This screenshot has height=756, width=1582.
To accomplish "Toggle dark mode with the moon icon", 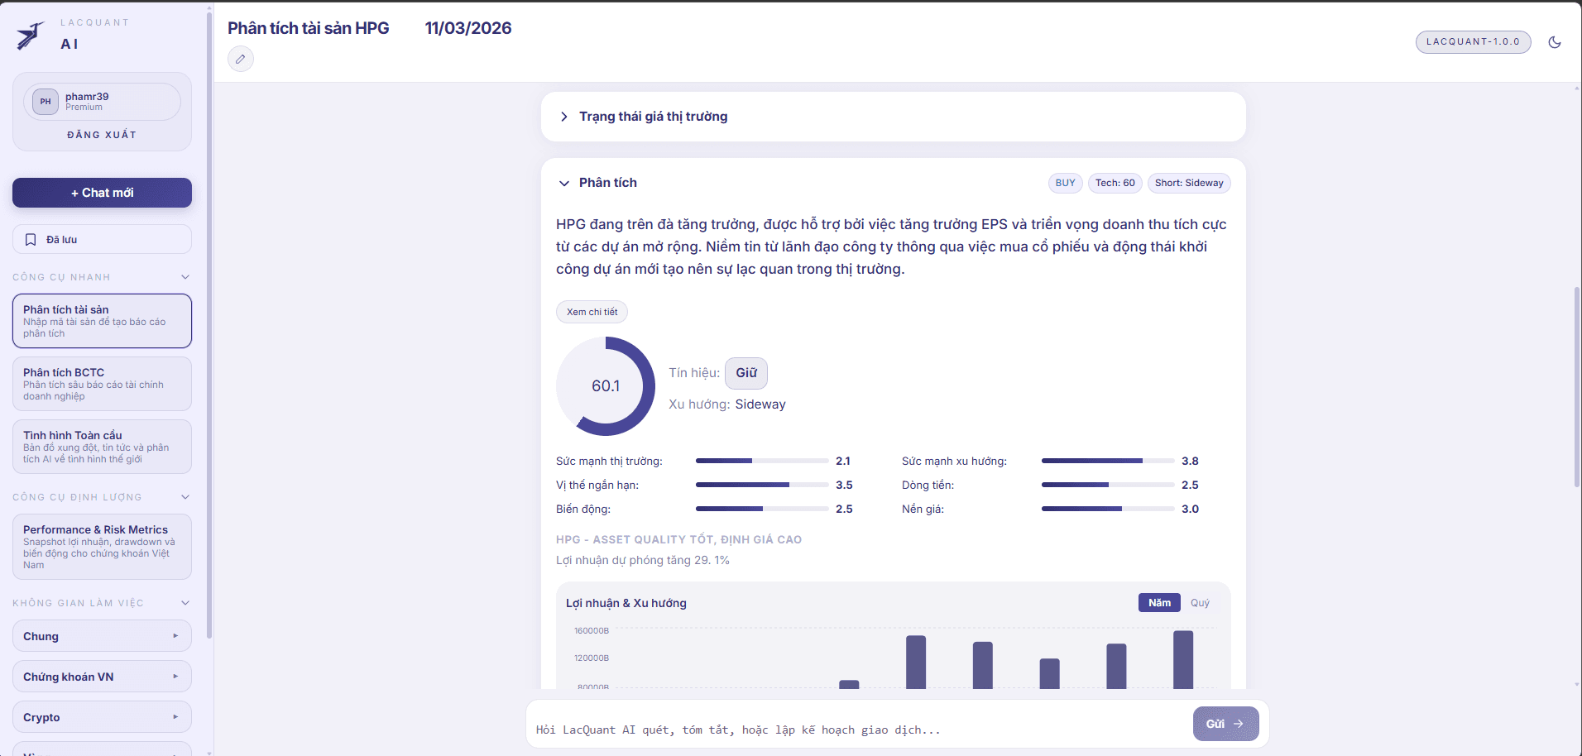I will click(x=1554, y=42).
